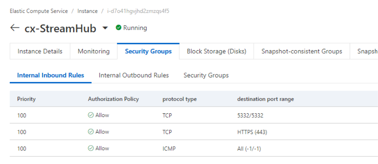Switch to the Monitoring tab
The image size is (378, 164).
[x=93, y=51]
